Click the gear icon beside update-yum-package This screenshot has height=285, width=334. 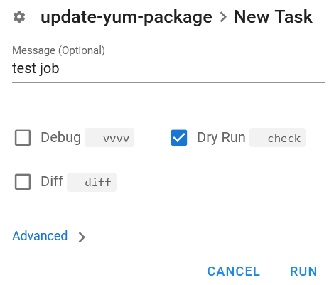[x=19, y=17]
